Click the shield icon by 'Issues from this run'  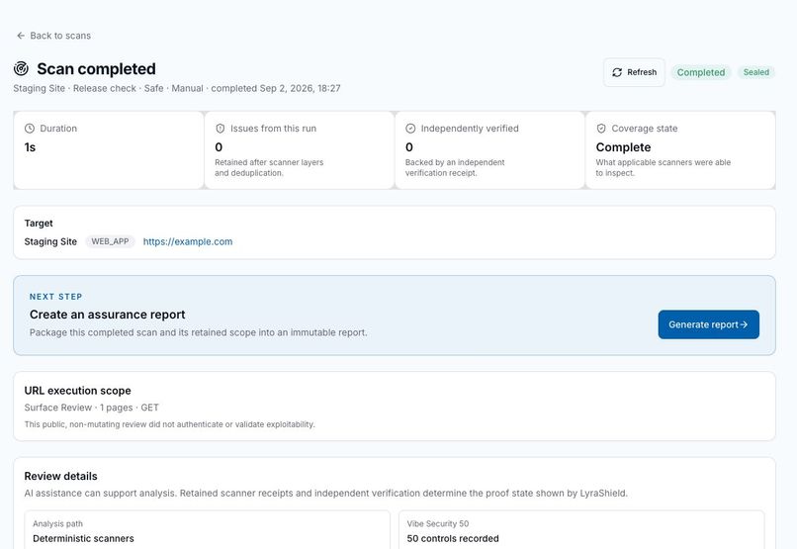point(221,129)
